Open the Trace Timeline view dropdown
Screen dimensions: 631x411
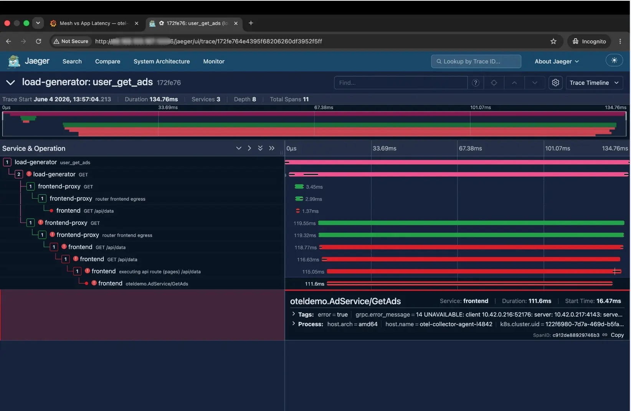[594, 83]
